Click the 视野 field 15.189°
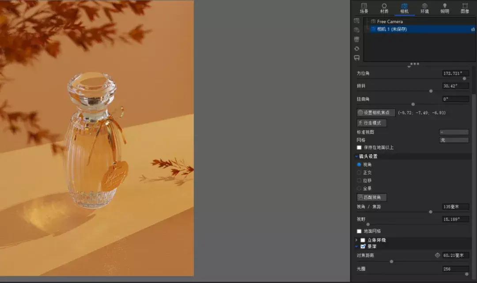 (x=455, y=219)
